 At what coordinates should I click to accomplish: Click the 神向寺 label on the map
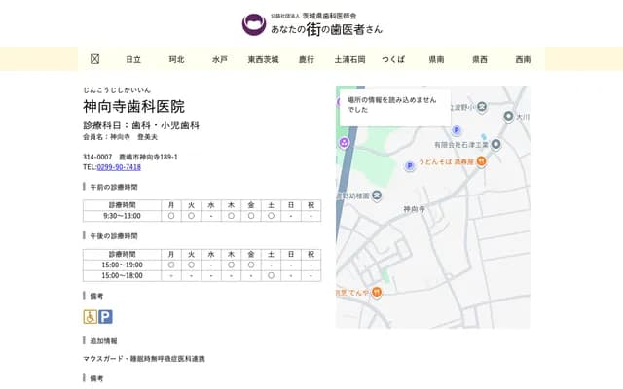pyautogui.click(x=415, y=209)
